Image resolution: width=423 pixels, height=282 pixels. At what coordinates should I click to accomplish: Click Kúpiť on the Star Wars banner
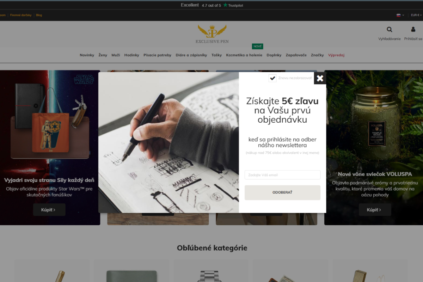[x=49, y=210]
